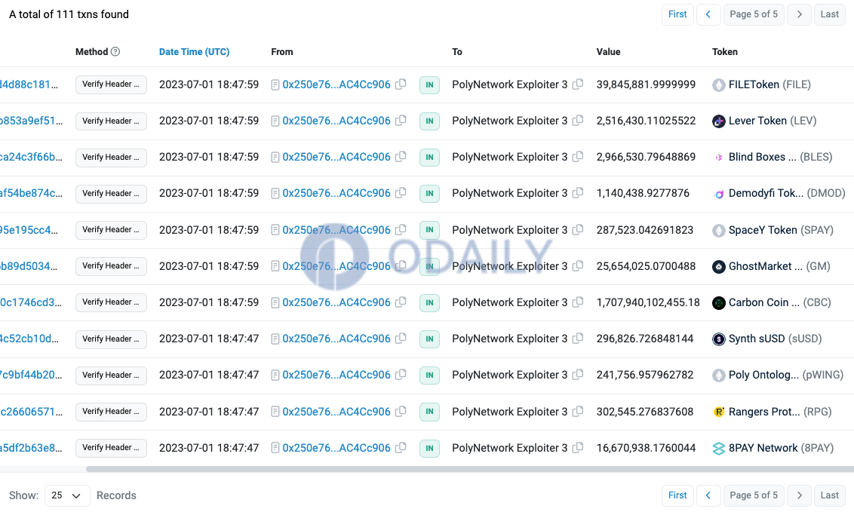Open PolyNetwork Exploiter 3 in Synth sUSD row
This screenshot has height=515, width=854.
click(509, 338)
